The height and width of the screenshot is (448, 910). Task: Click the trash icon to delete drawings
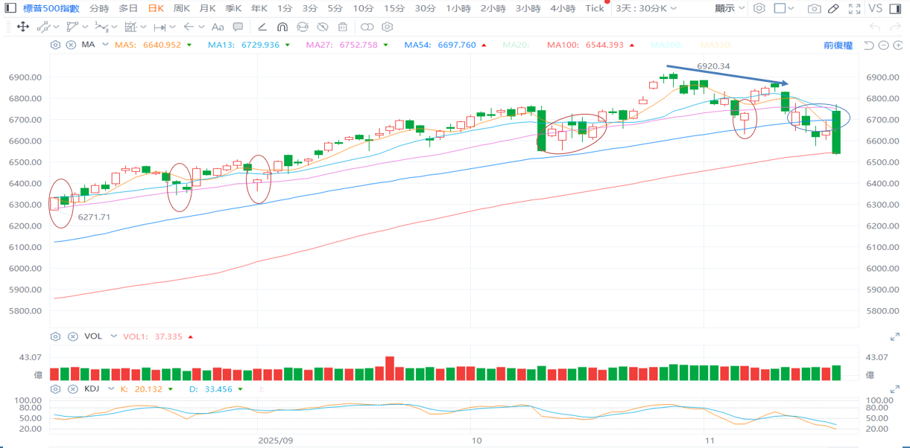[343, 27]
